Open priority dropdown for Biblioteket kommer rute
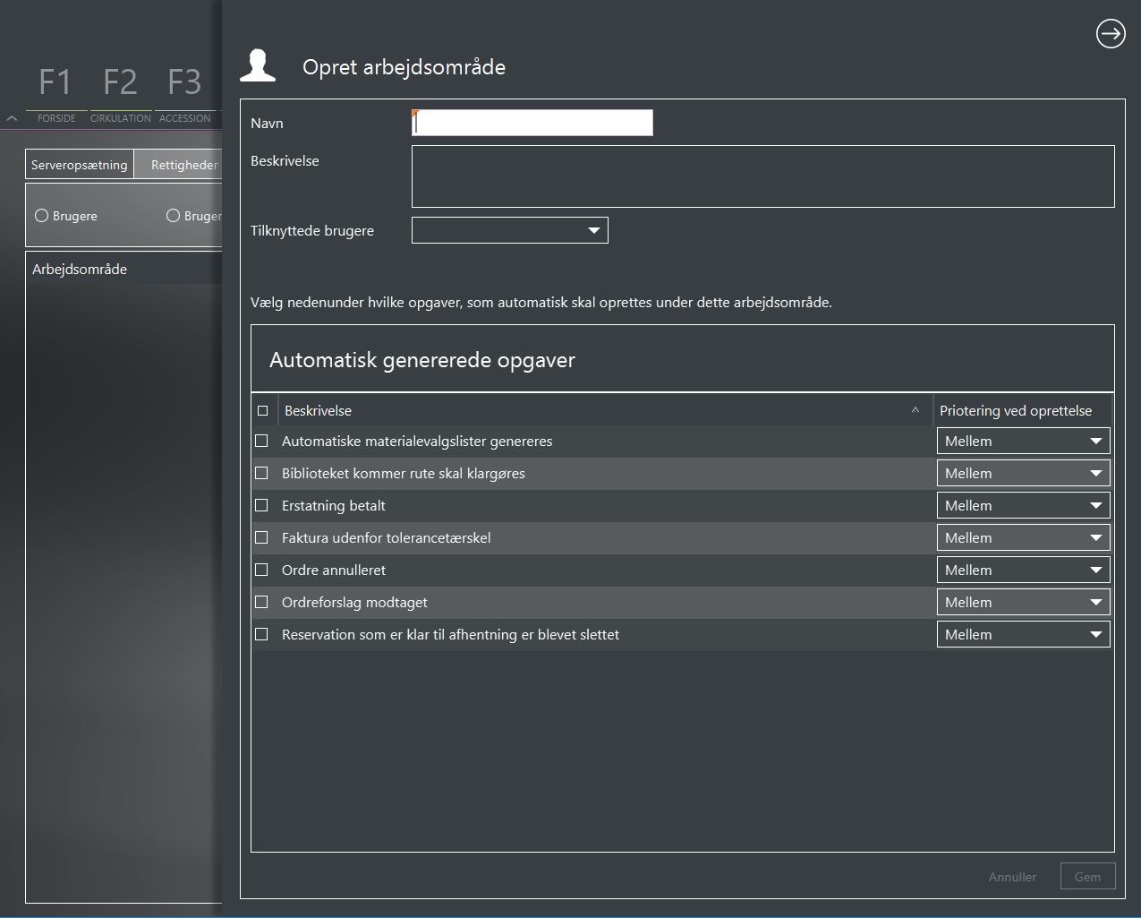This screenshot has width=1141, height=918. (1024, 473)
